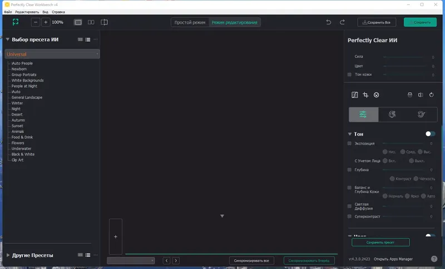This screenshot has height=269, width=445.
Task: Click Синхронизировать все button
Action: point(251,261)
